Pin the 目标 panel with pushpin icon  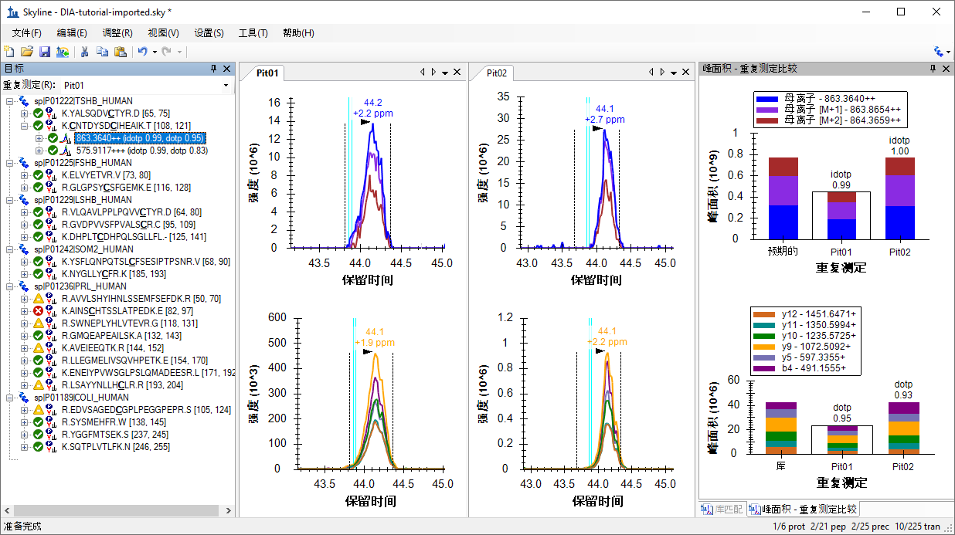213,69
